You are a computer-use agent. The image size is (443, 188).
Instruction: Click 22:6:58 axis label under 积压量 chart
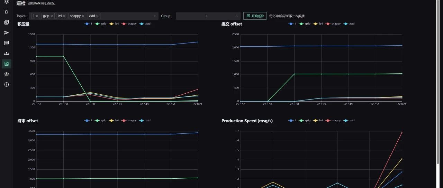(x=90, y=104)
